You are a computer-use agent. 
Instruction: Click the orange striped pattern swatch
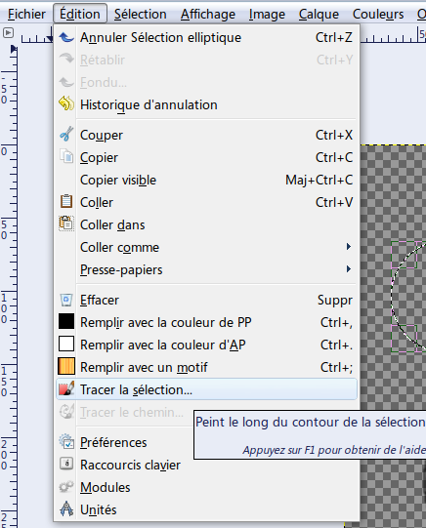click(x=66, y=366)
